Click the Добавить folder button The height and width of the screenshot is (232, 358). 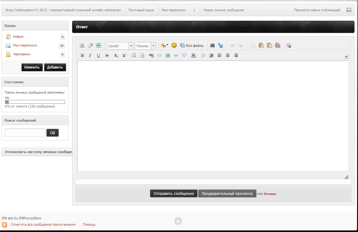55,67
